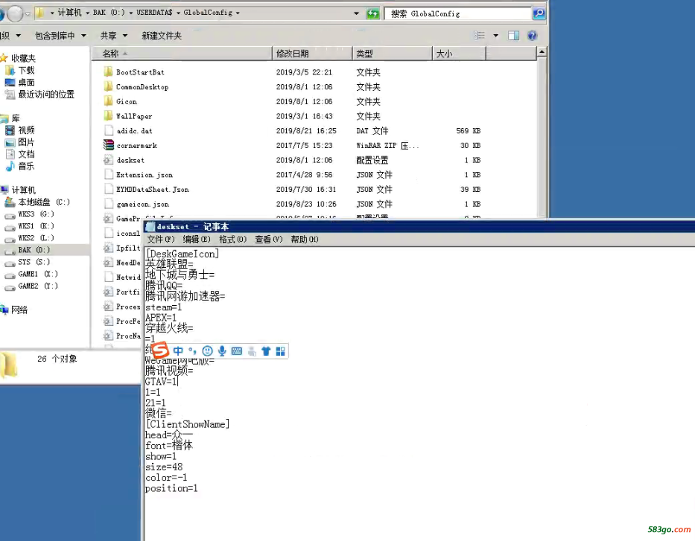This screenshot has height=541, width=695.
Task: Open the 文件 menu in Notepad
Action: 160,240
